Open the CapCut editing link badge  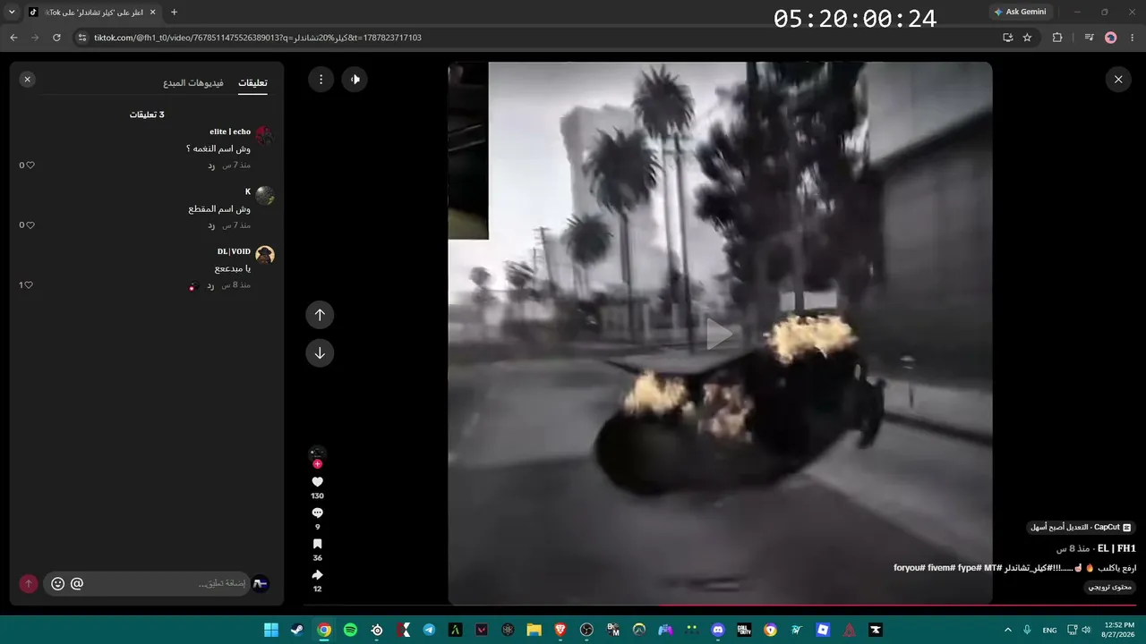pos(1081,528)
